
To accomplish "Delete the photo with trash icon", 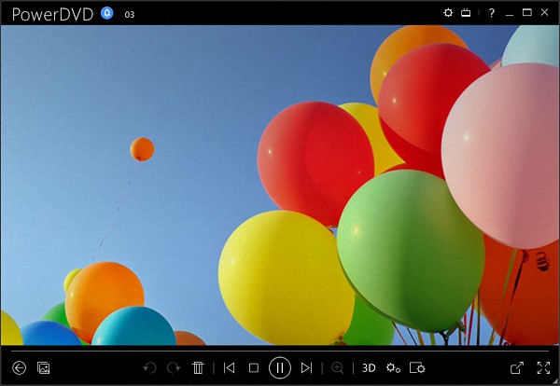I will coord(198,368).
